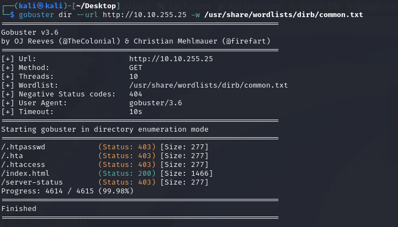Click the GET method value
Viewport: 398px width, 227px height.
(136, 67)
